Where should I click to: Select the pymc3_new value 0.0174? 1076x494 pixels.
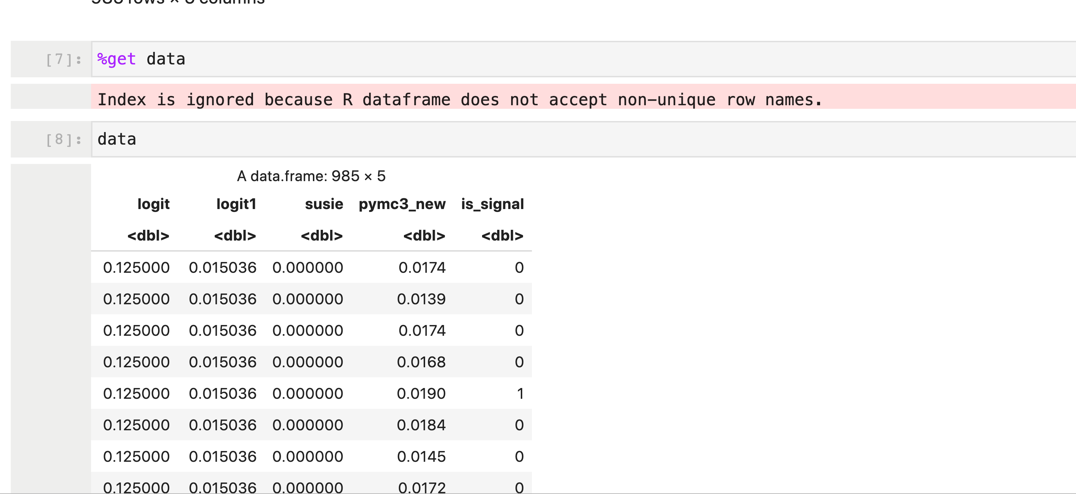coord(422,267)
